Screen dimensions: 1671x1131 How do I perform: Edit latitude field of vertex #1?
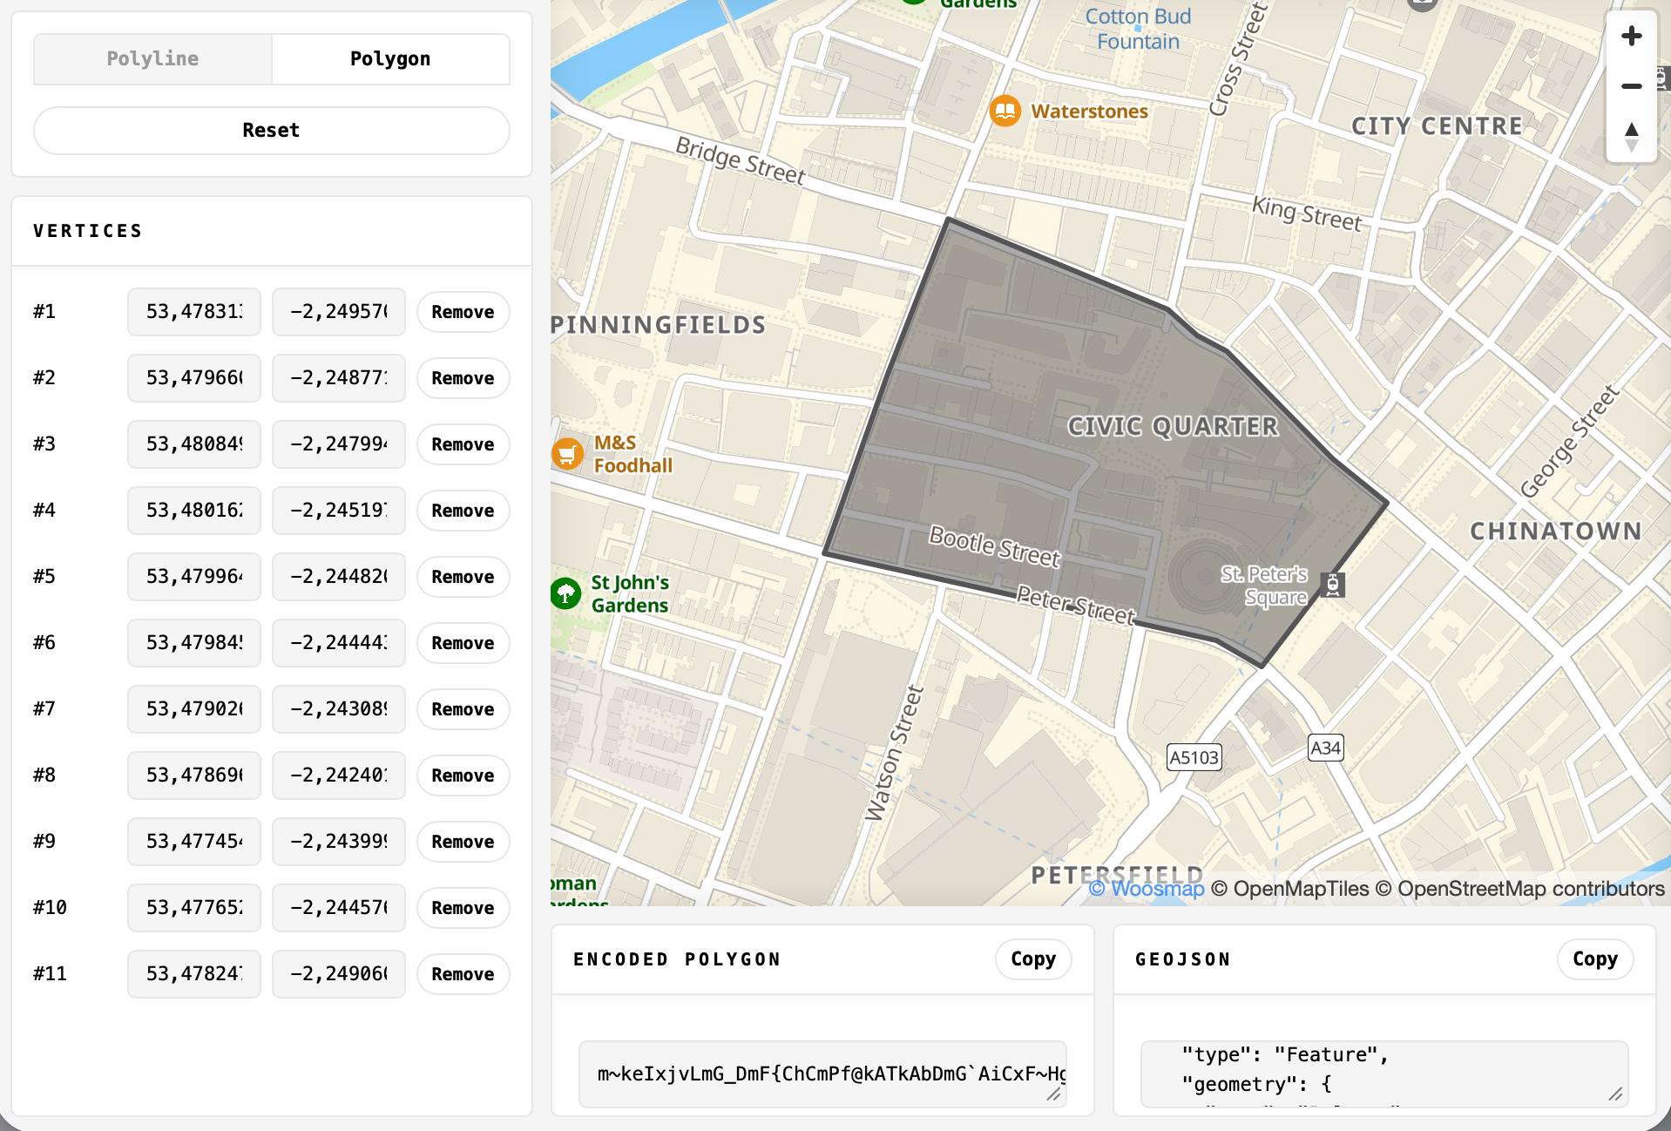pos(194,312)
